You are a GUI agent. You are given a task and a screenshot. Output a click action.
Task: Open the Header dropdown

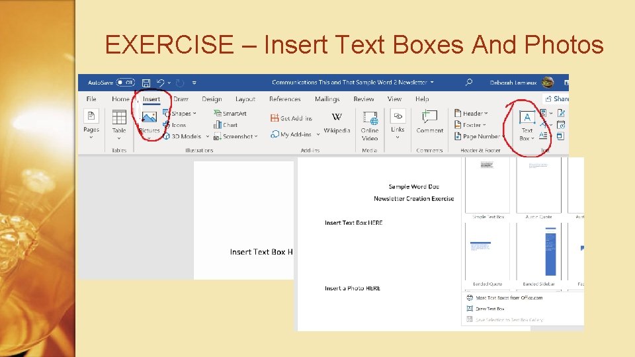pyautogui.click(x=471, y=113)
